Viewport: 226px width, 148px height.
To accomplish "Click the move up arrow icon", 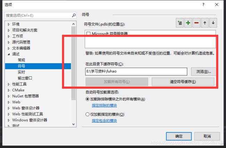I will (205, 23).
